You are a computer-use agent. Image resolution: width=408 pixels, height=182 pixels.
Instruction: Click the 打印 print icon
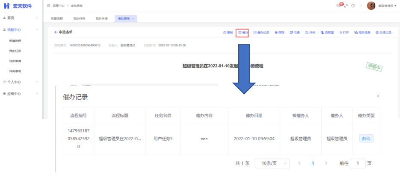pos(344,32)
